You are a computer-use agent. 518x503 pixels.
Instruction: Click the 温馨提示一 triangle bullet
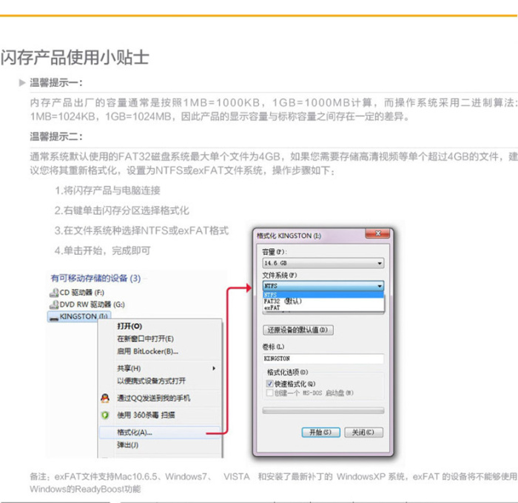(22, 83)
